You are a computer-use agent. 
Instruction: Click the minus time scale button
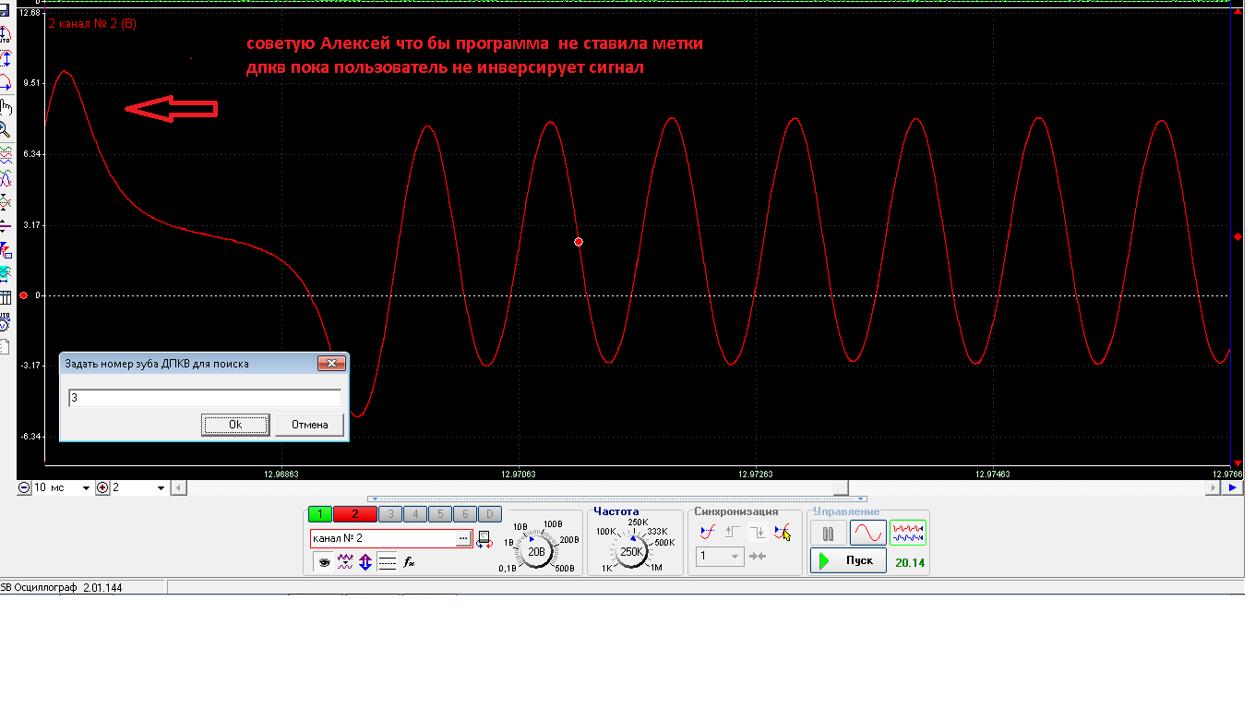coord(25,487)
